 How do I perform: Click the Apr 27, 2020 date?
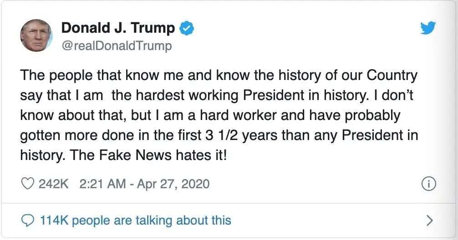point(175,184)
